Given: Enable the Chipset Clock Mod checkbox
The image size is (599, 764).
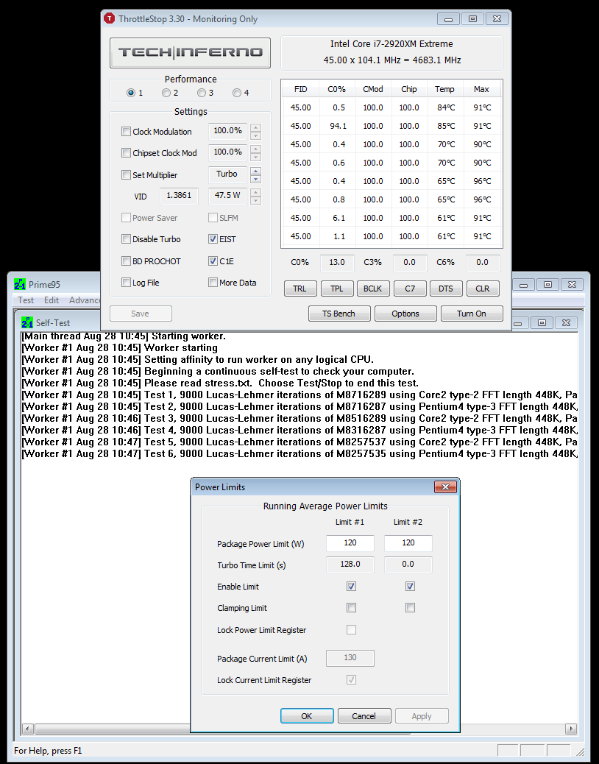Looking at the screenshot, I should 126,153.
